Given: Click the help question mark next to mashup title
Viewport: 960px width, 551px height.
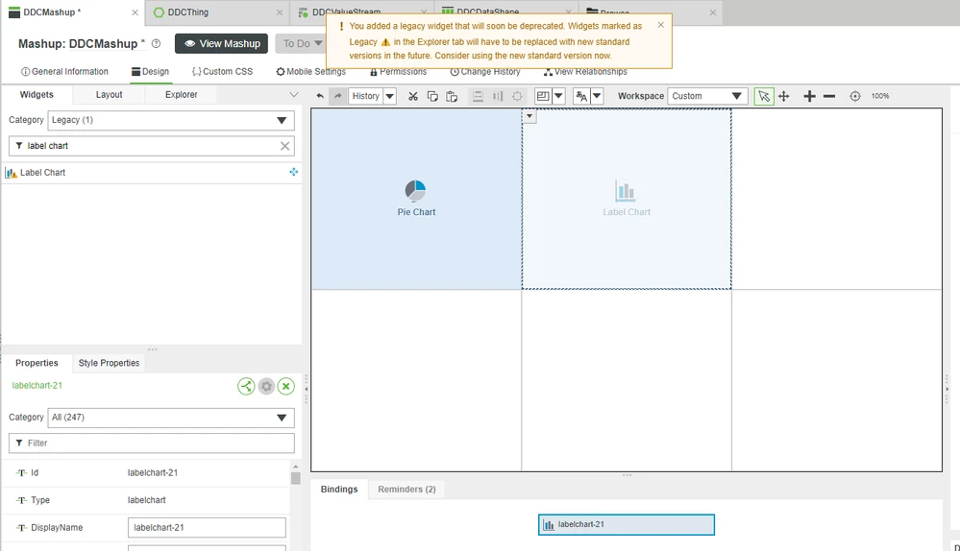Looking at the screenshot, I should [x=156, y=43].
